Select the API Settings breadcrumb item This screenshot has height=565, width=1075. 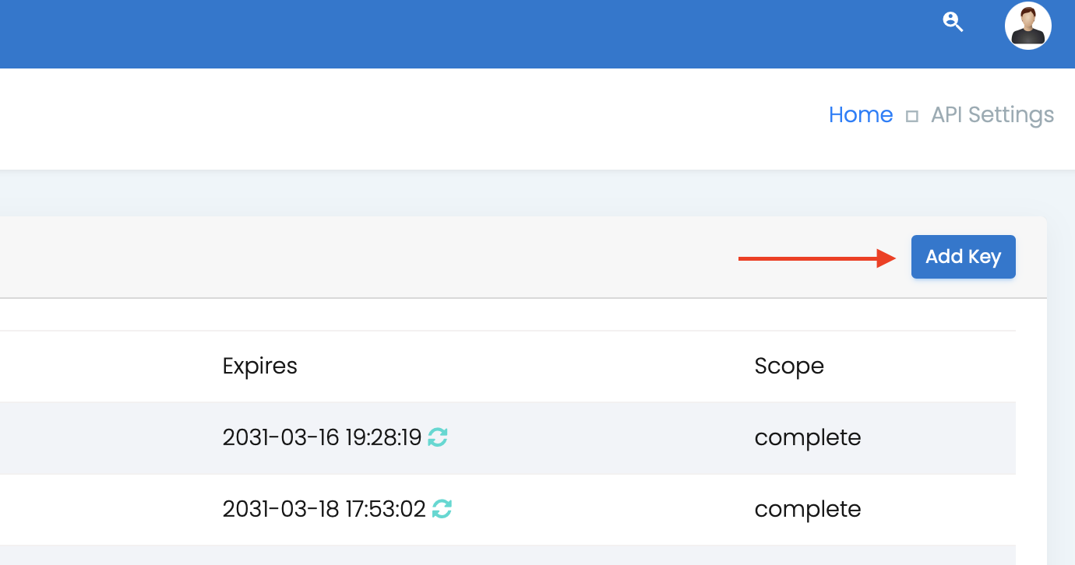[x=992, y=114]
